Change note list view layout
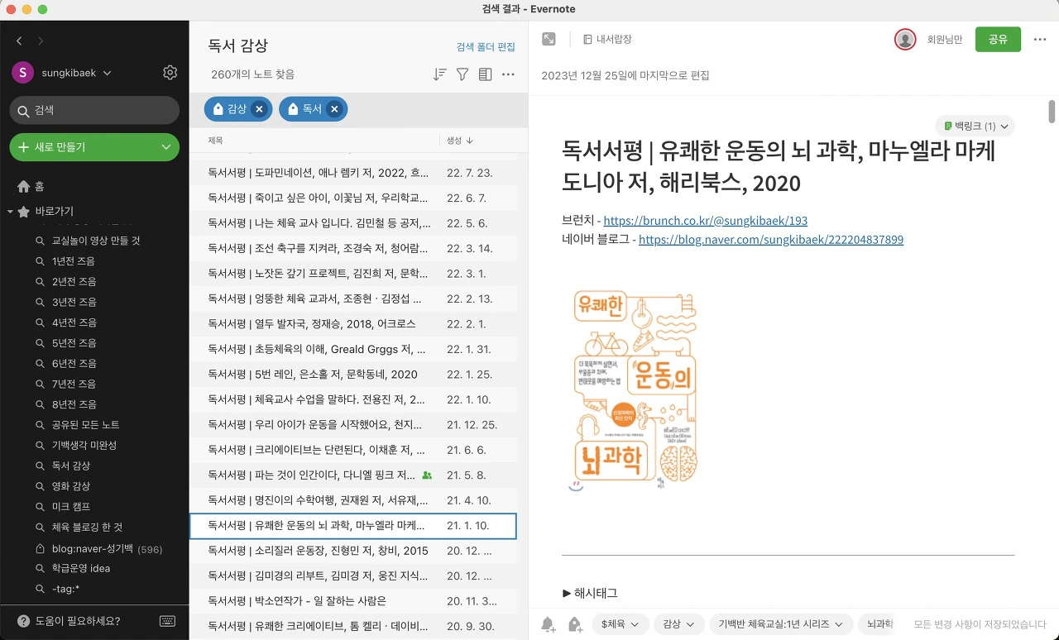 coord(486,74)
